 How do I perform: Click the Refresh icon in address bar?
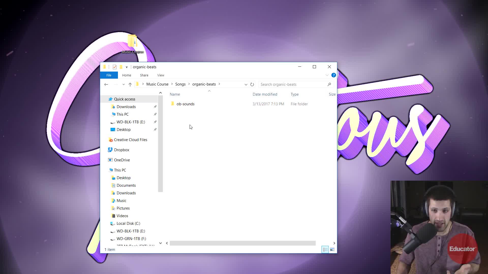[252, 84]
